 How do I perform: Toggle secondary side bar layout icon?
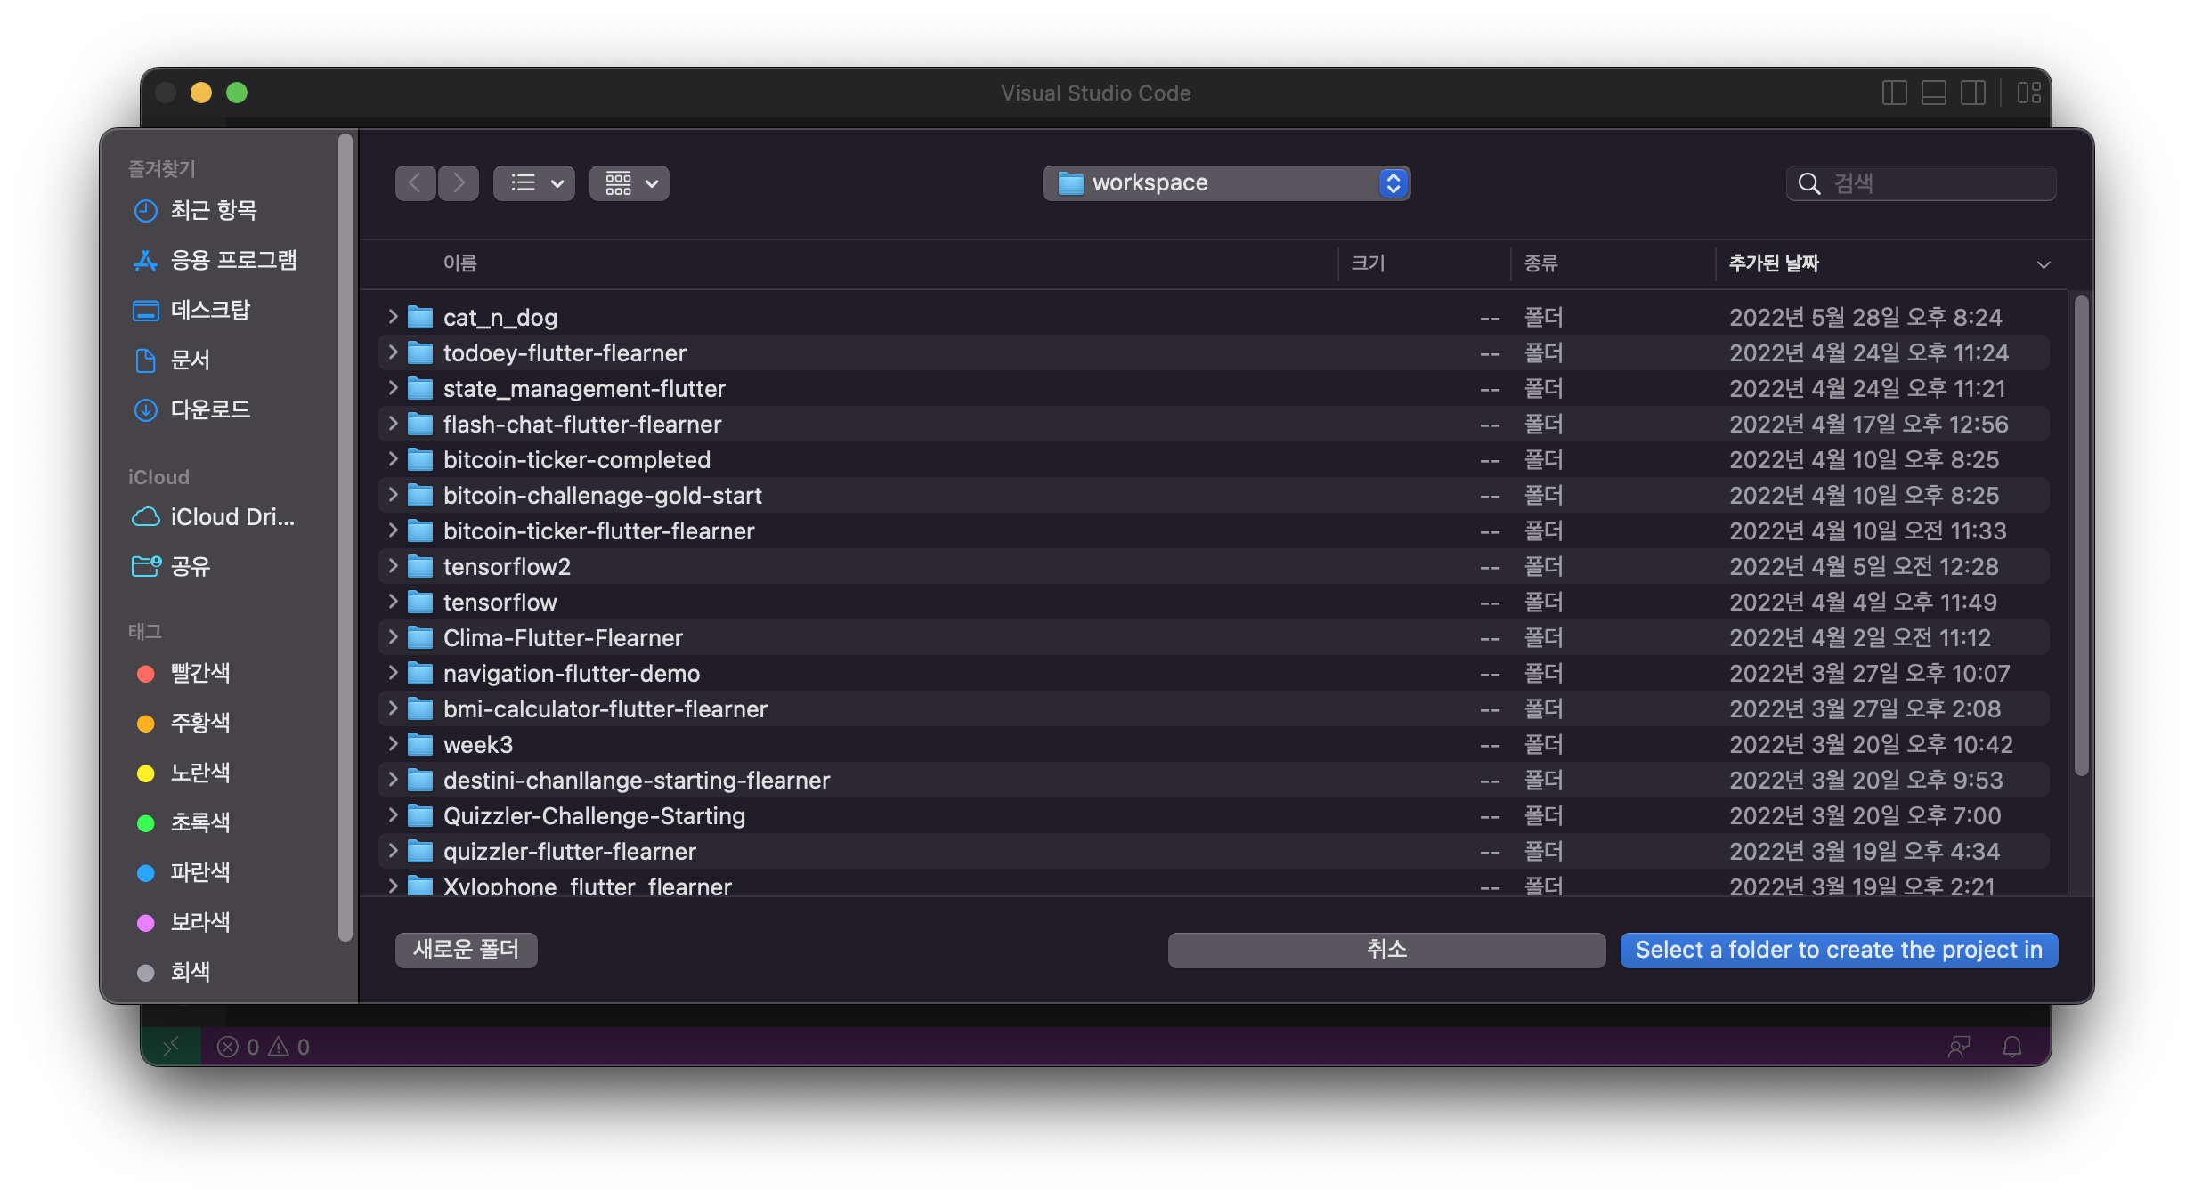[x=1972, y=93]
